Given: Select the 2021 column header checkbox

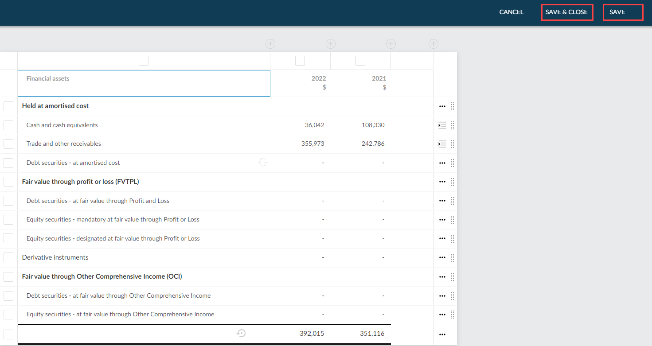Looking at the screenshot, I should tap(360, 61).
